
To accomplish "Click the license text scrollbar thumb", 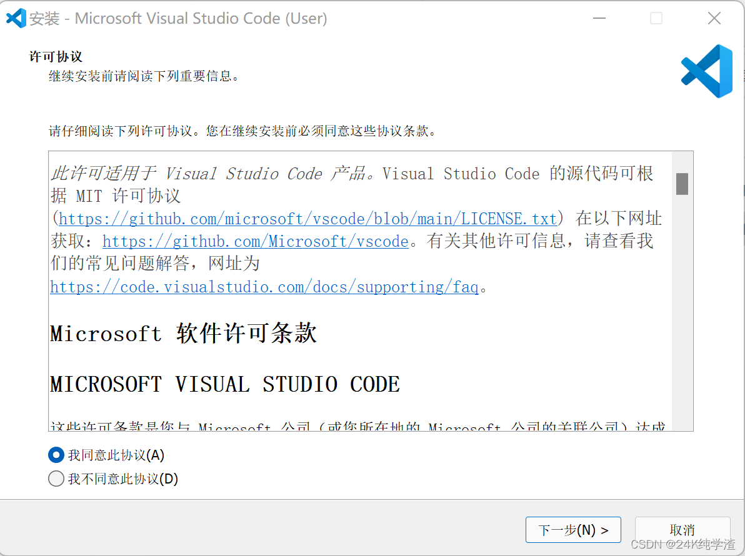I will click(682, 184).
